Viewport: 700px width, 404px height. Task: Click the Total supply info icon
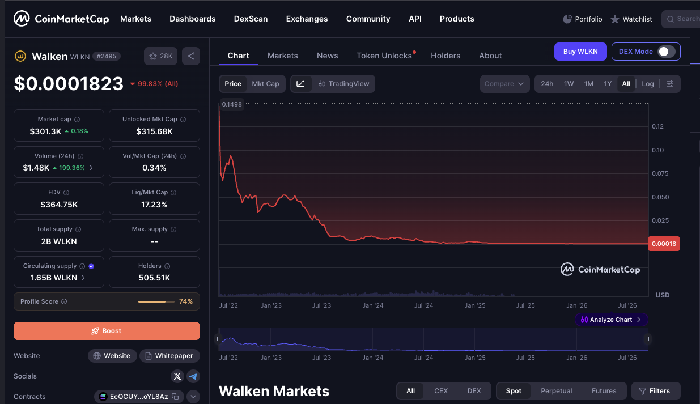(x=78, y=229)
